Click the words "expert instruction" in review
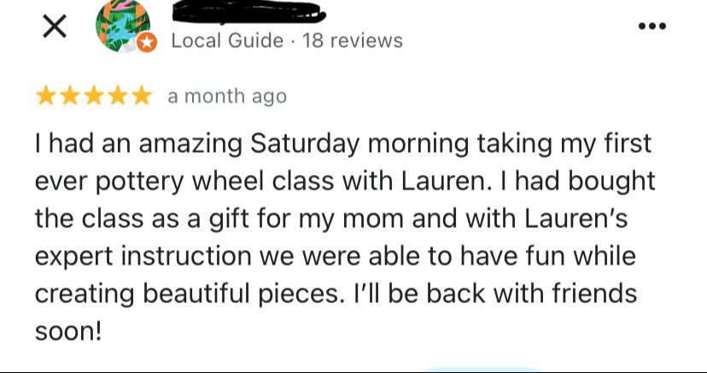707x373 pixels. [x=143, y=257]
